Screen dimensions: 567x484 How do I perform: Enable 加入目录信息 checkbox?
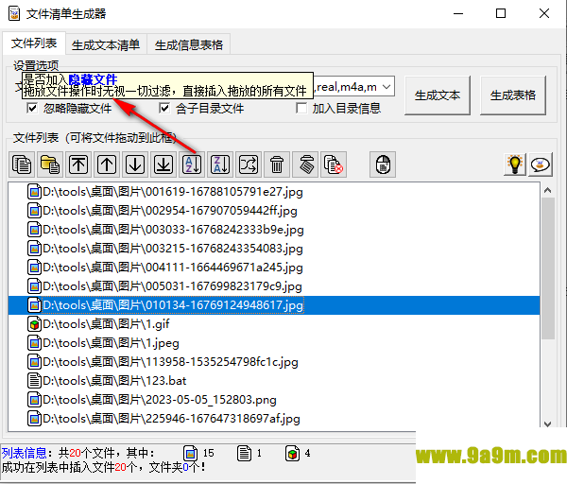coord(301,108)
